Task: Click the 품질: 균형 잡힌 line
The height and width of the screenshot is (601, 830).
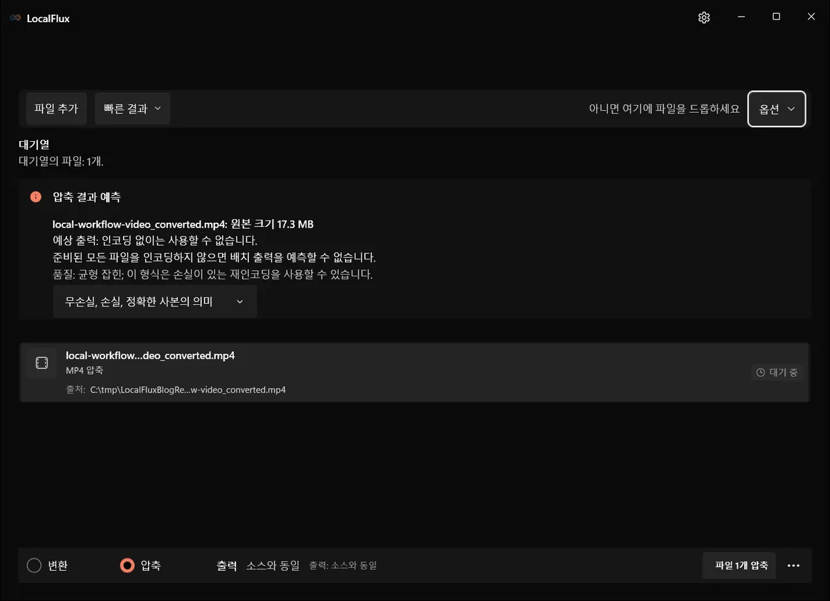Action: (x=212, y=275)
